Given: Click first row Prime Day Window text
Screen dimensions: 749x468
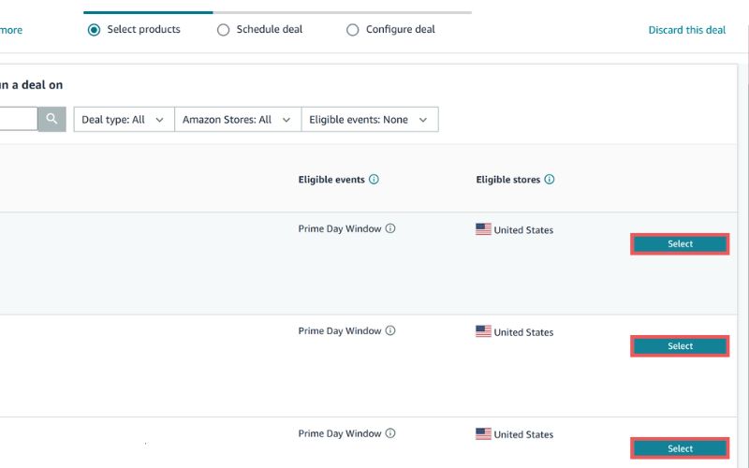Looking at the screenshot, I should pos(340,228).
